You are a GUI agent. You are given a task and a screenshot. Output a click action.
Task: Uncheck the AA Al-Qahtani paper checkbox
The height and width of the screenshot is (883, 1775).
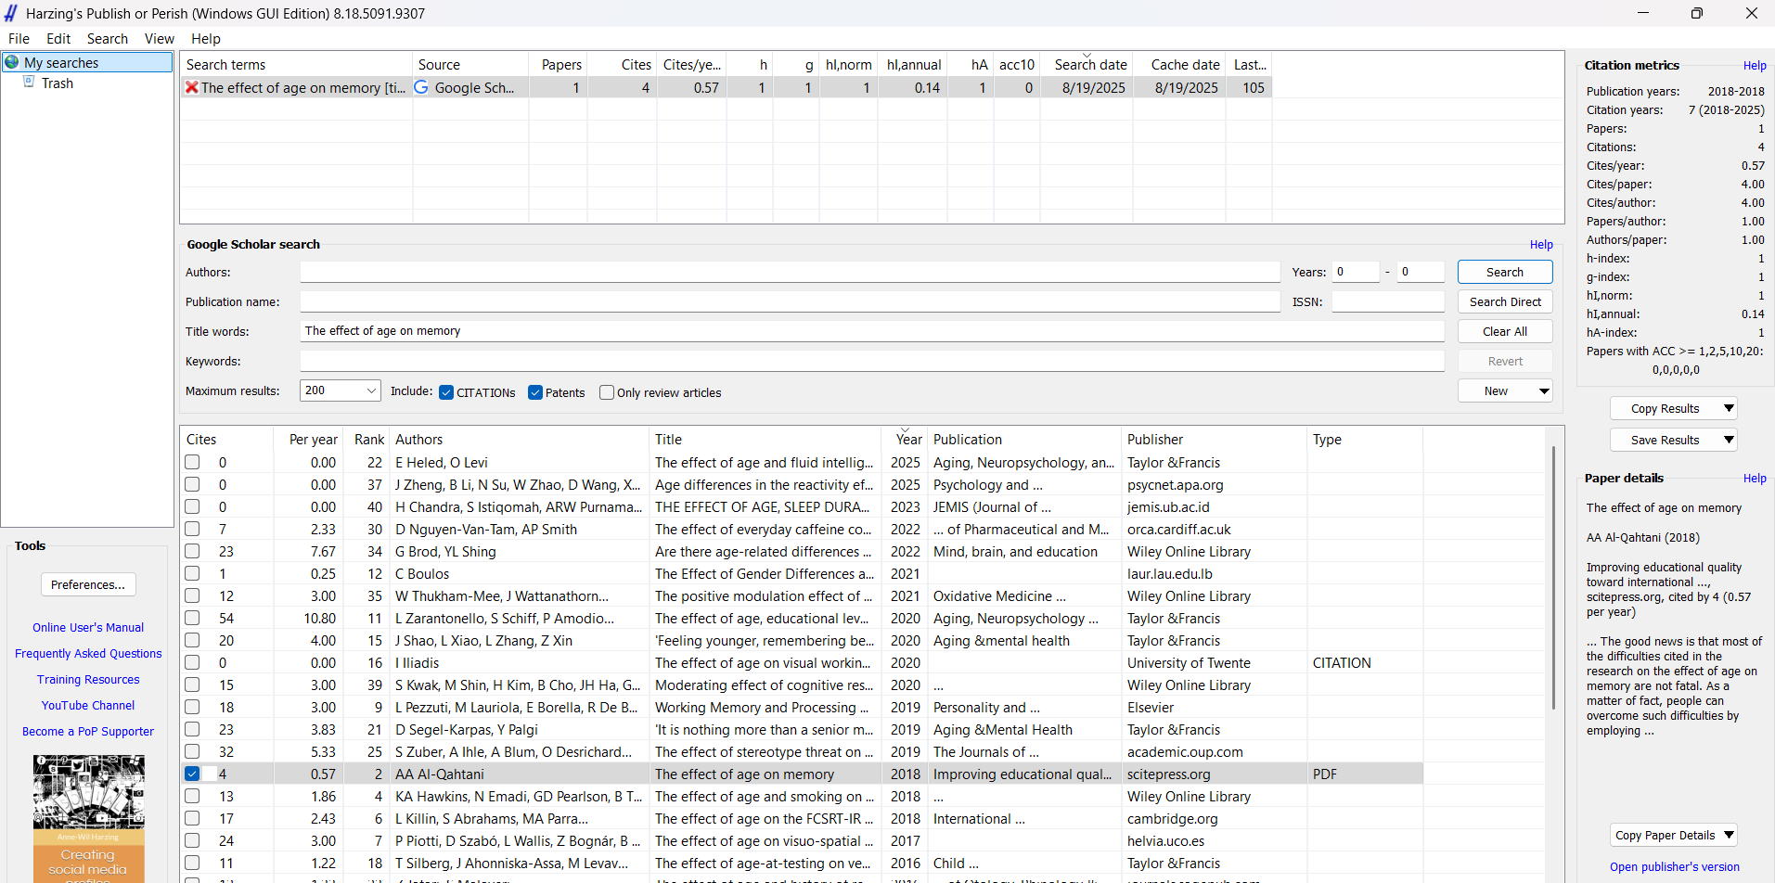192,774
